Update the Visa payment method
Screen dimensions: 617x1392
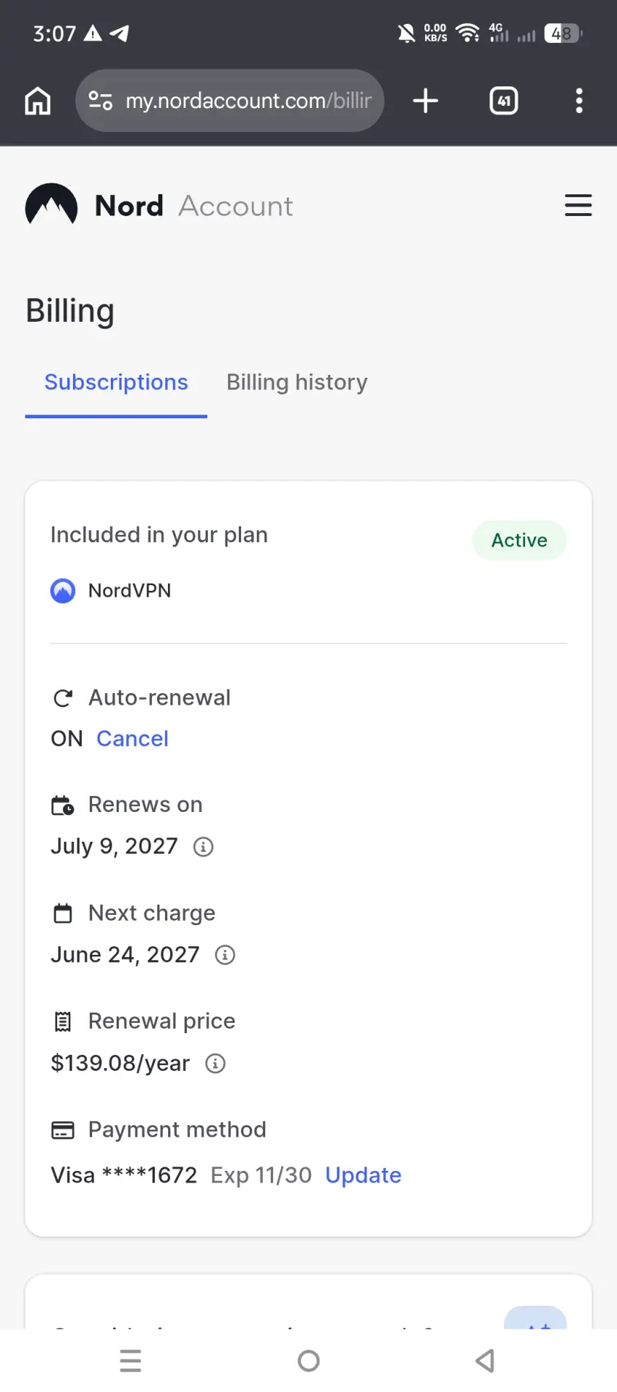coord(364,1175)
